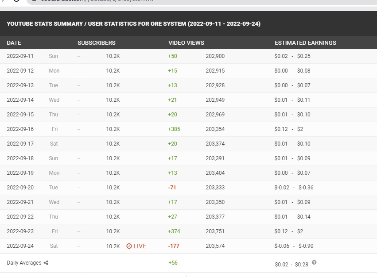The height and width of the screenshot is (277, 377).
Task: Click the +15 views change value
Action: pyautogui.click(x=172, y=71)
